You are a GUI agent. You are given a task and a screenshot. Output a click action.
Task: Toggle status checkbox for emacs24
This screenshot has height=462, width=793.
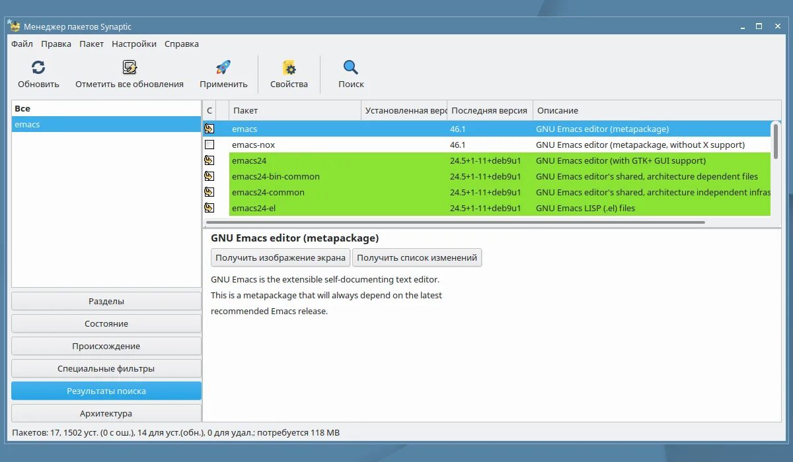pos(209,160)
